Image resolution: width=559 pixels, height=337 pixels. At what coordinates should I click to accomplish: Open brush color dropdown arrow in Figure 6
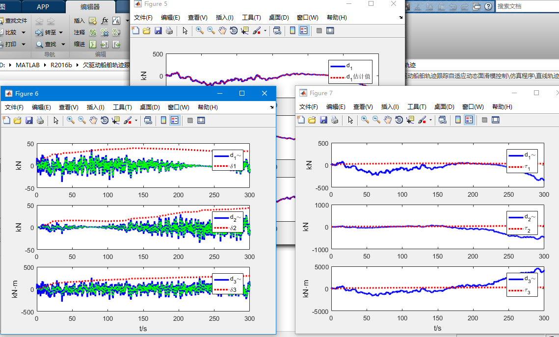click(x=136, y=120)
